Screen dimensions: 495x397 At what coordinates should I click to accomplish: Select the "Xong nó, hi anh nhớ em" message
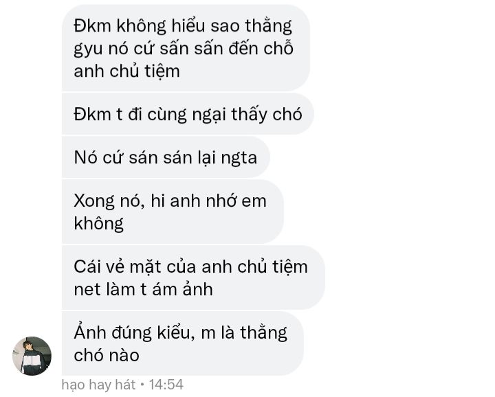tap(173, 212)
